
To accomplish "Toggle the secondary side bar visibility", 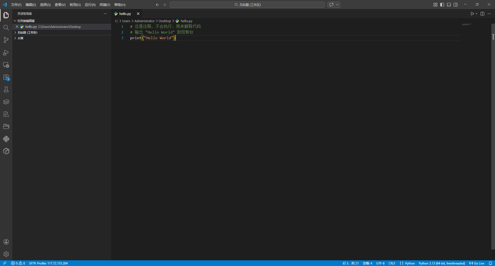I will (456, 5).
